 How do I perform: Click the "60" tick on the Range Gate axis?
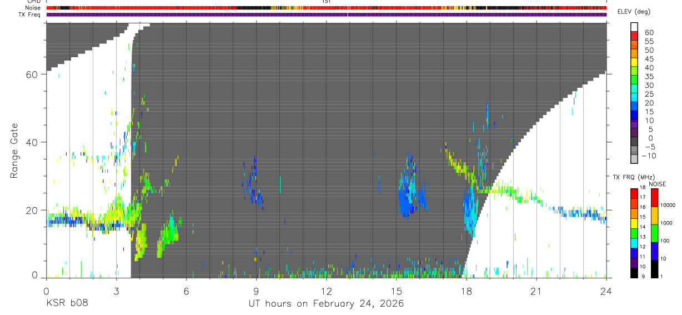32,74
